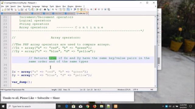Click Windows (CR LF) in status bar

click(124, 90)
